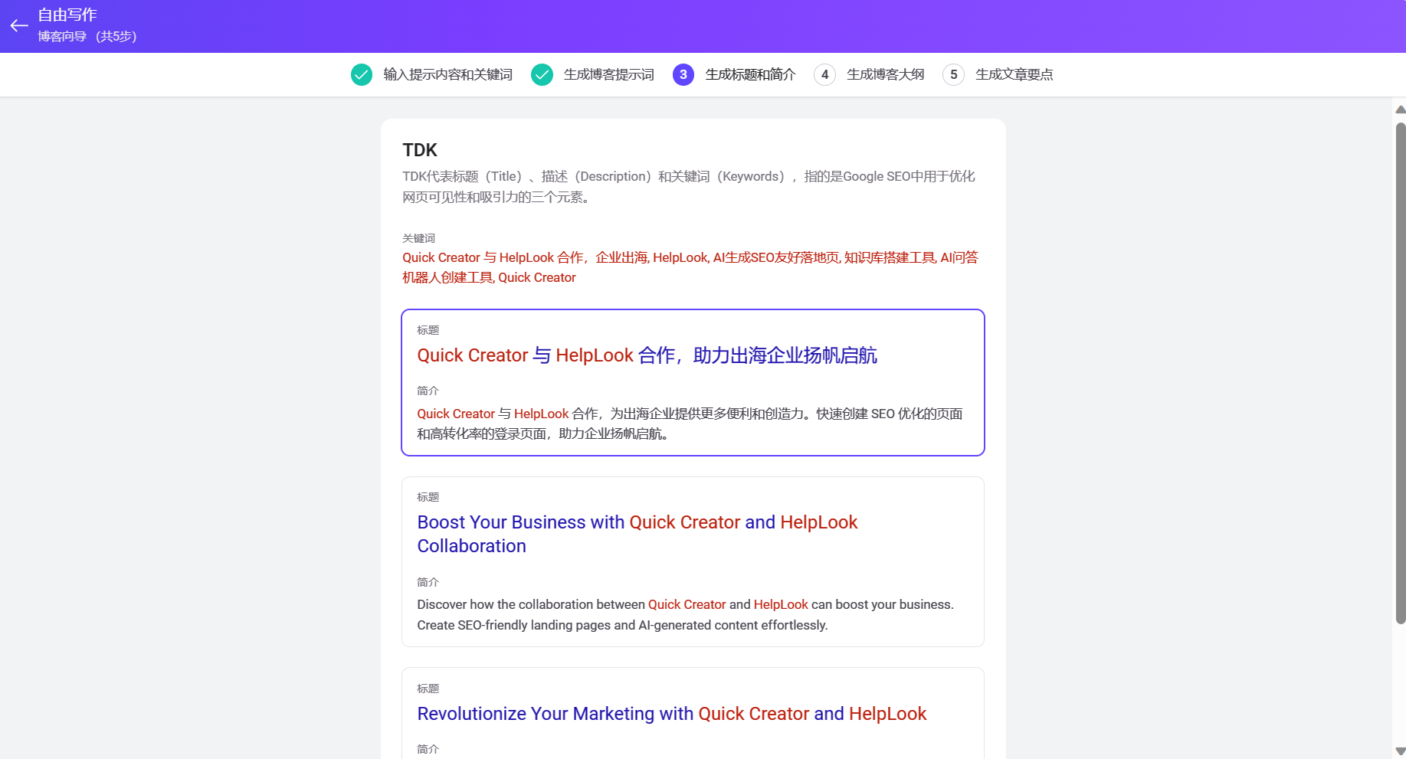Image resolution: width=1406 pixels, height=759 pixels.
Task: Click the red keywords list text
Action: (x=690, y=267)
